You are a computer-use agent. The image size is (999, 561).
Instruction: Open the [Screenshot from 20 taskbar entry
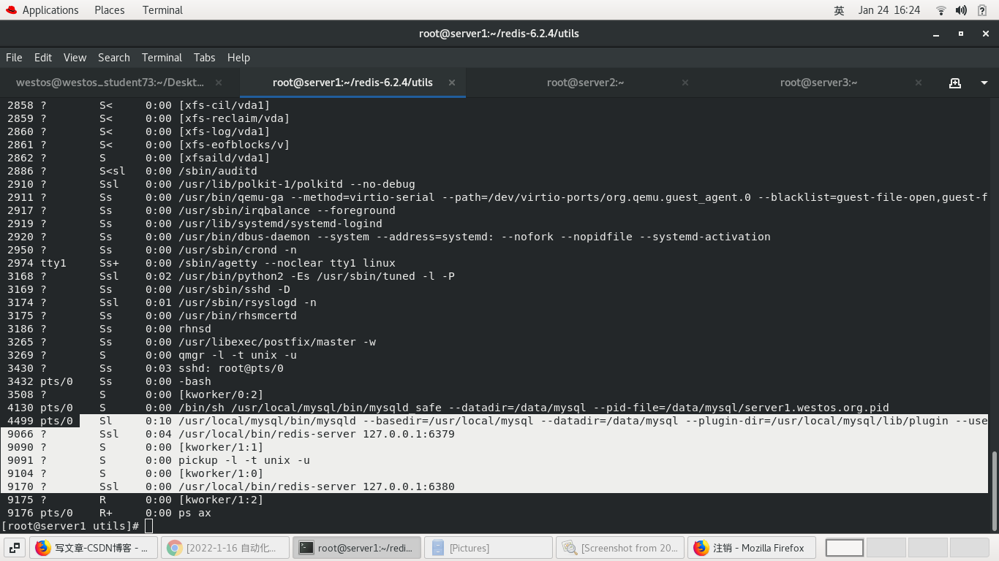click(x=620, y=548)
